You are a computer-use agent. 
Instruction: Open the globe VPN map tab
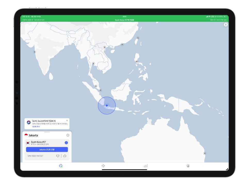pos(61,166)
